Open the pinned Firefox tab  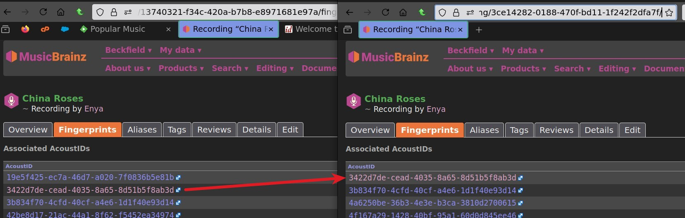[25, 29]
